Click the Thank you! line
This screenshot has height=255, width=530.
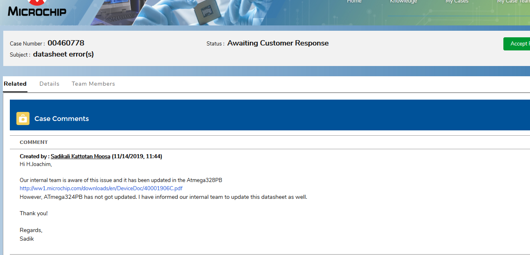coord(34,213)
